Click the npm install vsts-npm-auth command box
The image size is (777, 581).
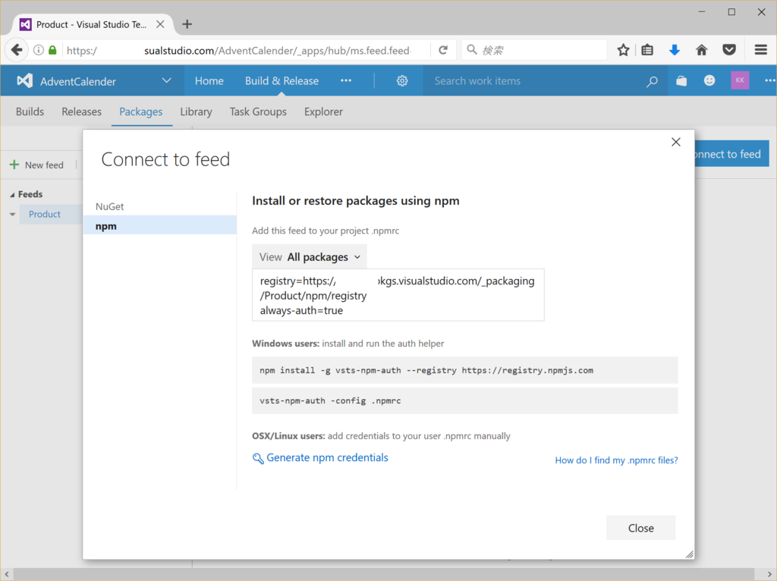465,370
